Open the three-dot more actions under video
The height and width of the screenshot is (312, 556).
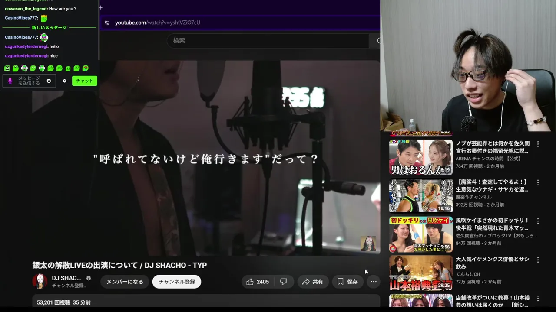click(x=374, y=282)
